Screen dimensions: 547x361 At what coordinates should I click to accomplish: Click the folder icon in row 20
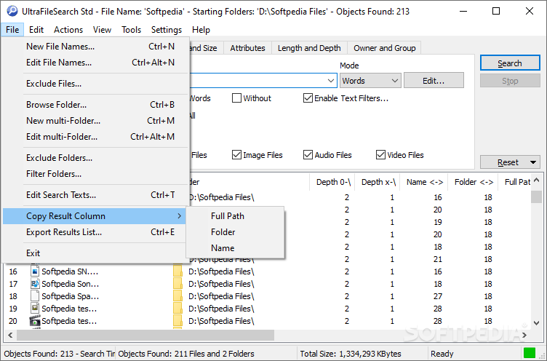178,320
